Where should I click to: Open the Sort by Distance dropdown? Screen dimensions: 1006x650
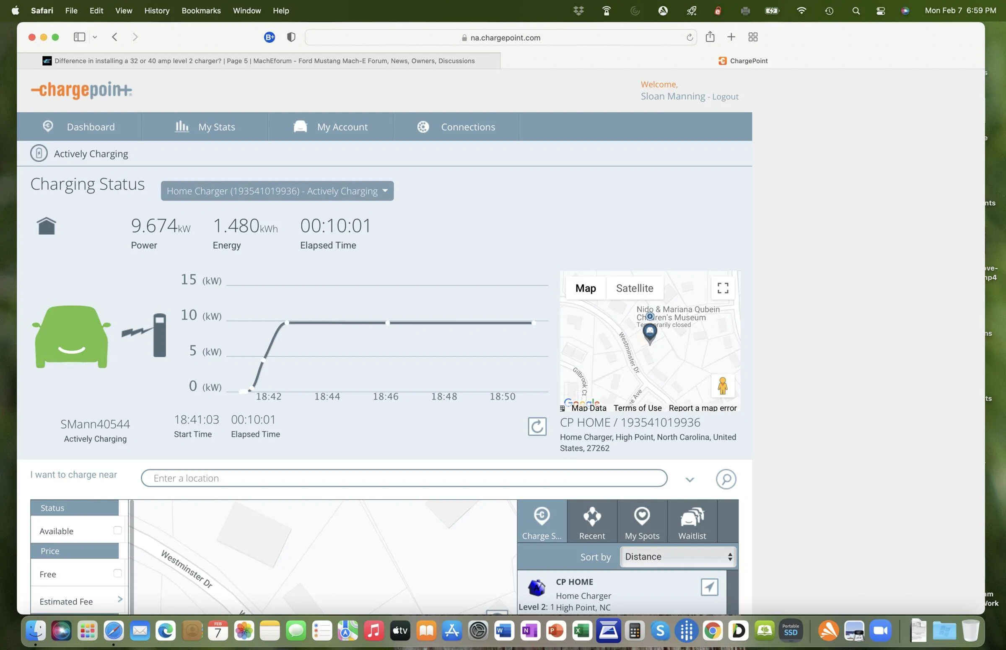[678, 557]
